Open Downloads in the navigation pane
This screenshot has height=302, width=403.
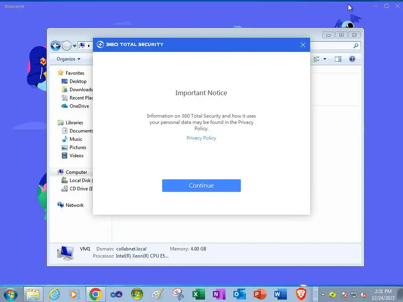[77, 89]
